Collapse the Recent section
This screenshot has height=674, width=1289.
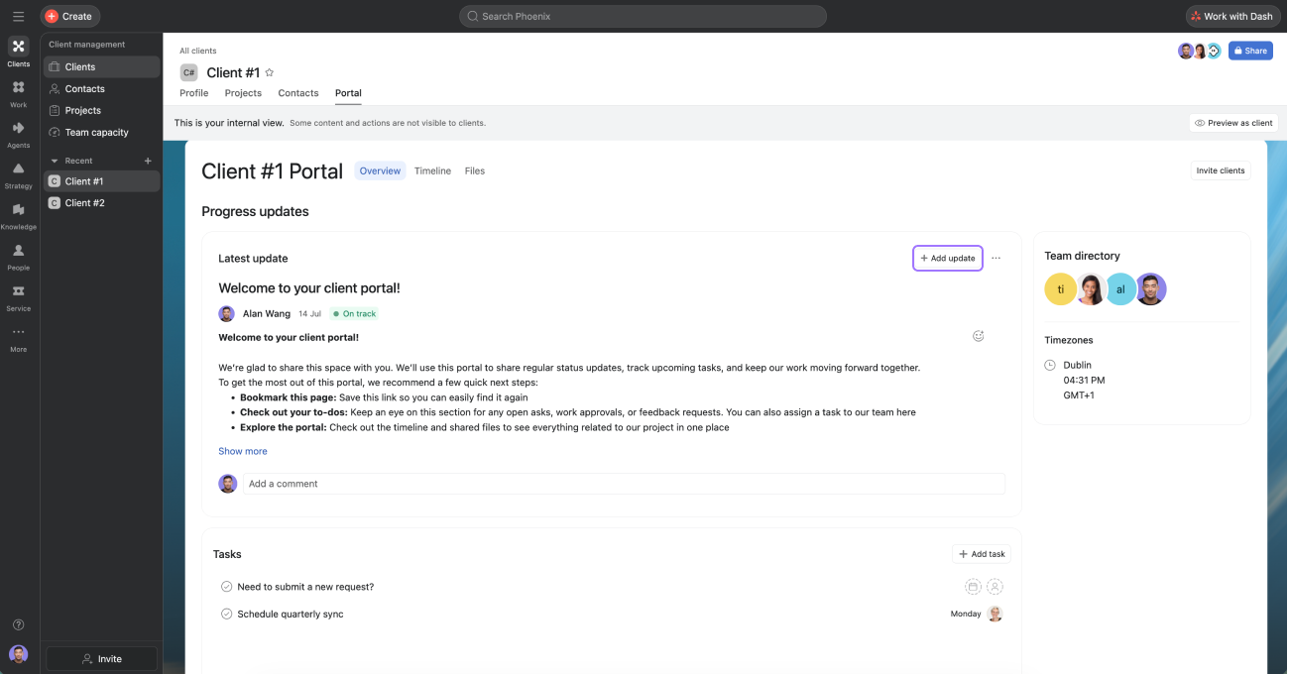(55, 161)
